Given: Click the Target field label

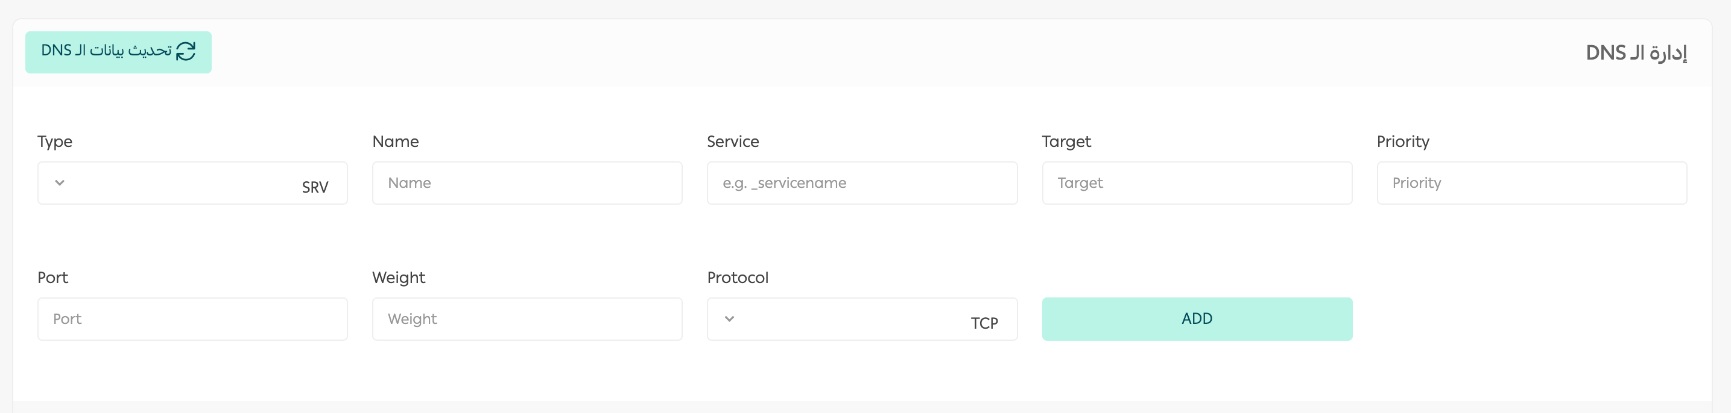Looking at the screenshot, I should tap(1066, 141).
